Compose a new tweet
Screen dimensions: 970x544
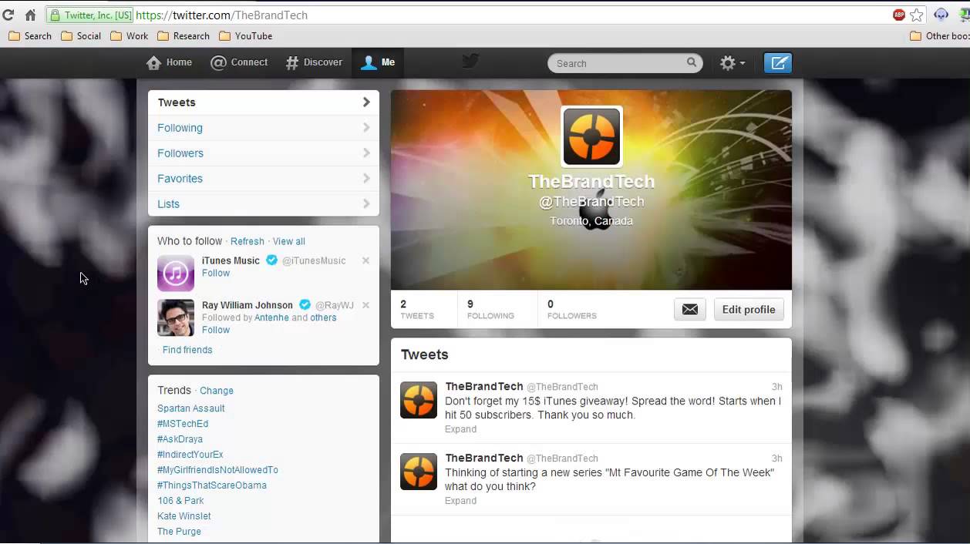point(778,63)
